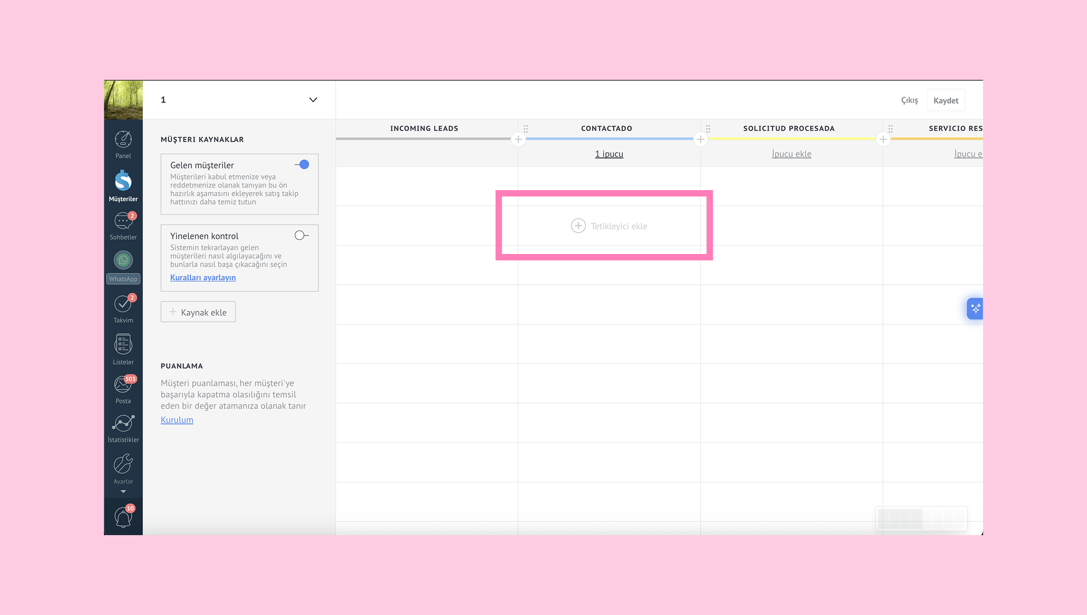Open Ayarlar settings wrench icon
Image resolution: width=1087 pixels, height=615 pixels.
click(123, 465)
